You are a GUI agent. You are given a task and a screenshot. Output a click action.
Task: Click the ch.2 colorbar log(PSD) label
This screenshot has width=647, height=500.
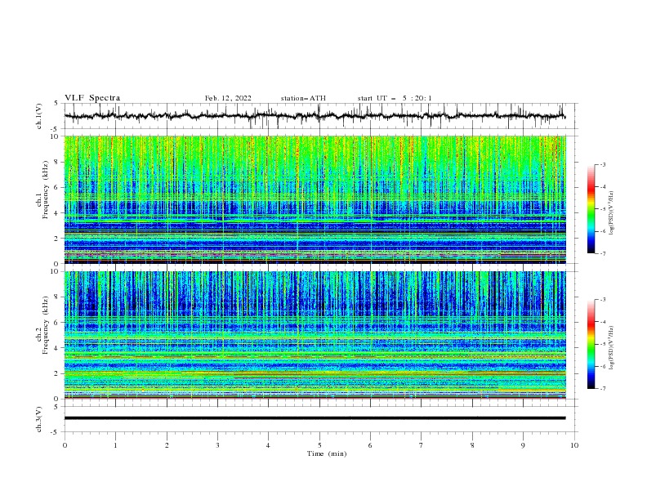(x=613, y=348)
